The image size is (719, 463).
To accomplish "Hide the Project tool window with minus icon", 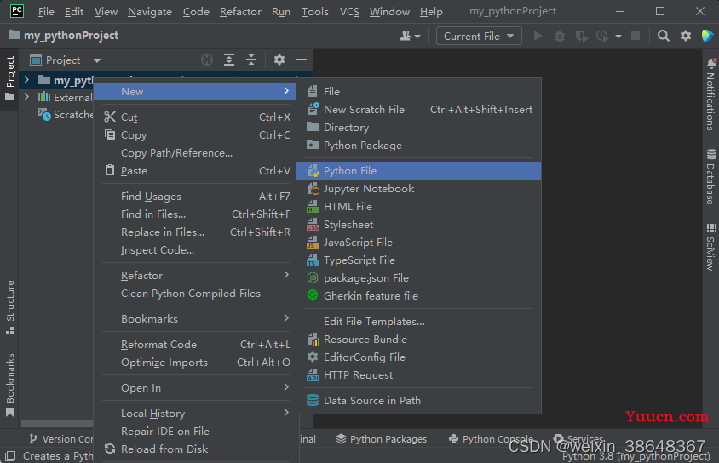I will [x=302, y=60].
